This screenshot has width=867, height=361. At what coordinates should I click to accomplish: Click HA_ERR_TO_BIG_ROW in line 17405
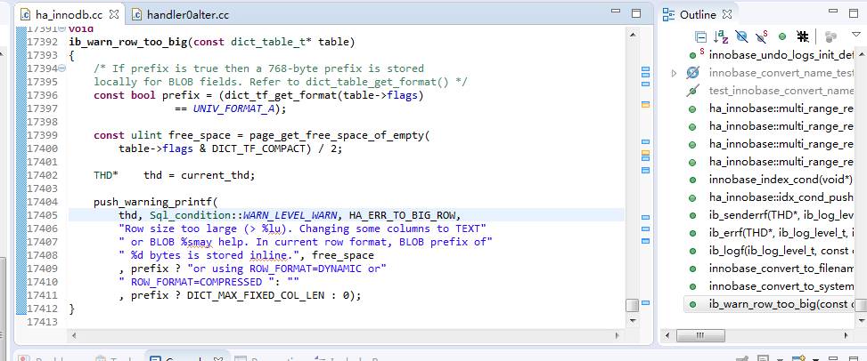click(404, 215)
